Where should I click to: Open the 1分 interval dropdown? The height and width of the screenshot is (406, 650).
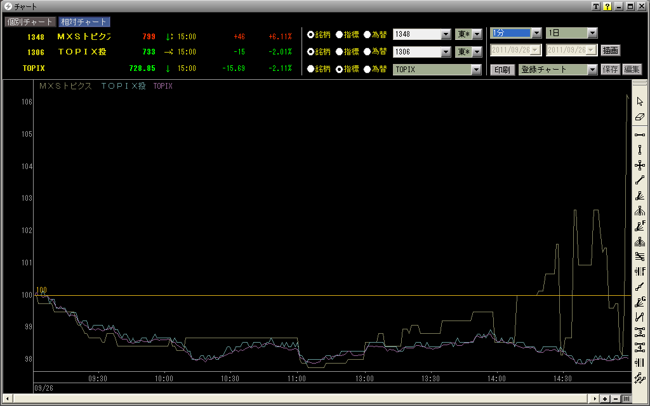pyautogui.click(x=536, y=33)
